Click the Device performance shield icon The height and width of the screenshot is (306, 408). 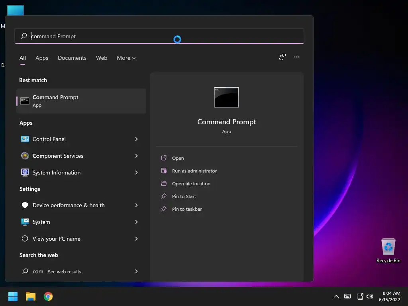coord(25,205)
